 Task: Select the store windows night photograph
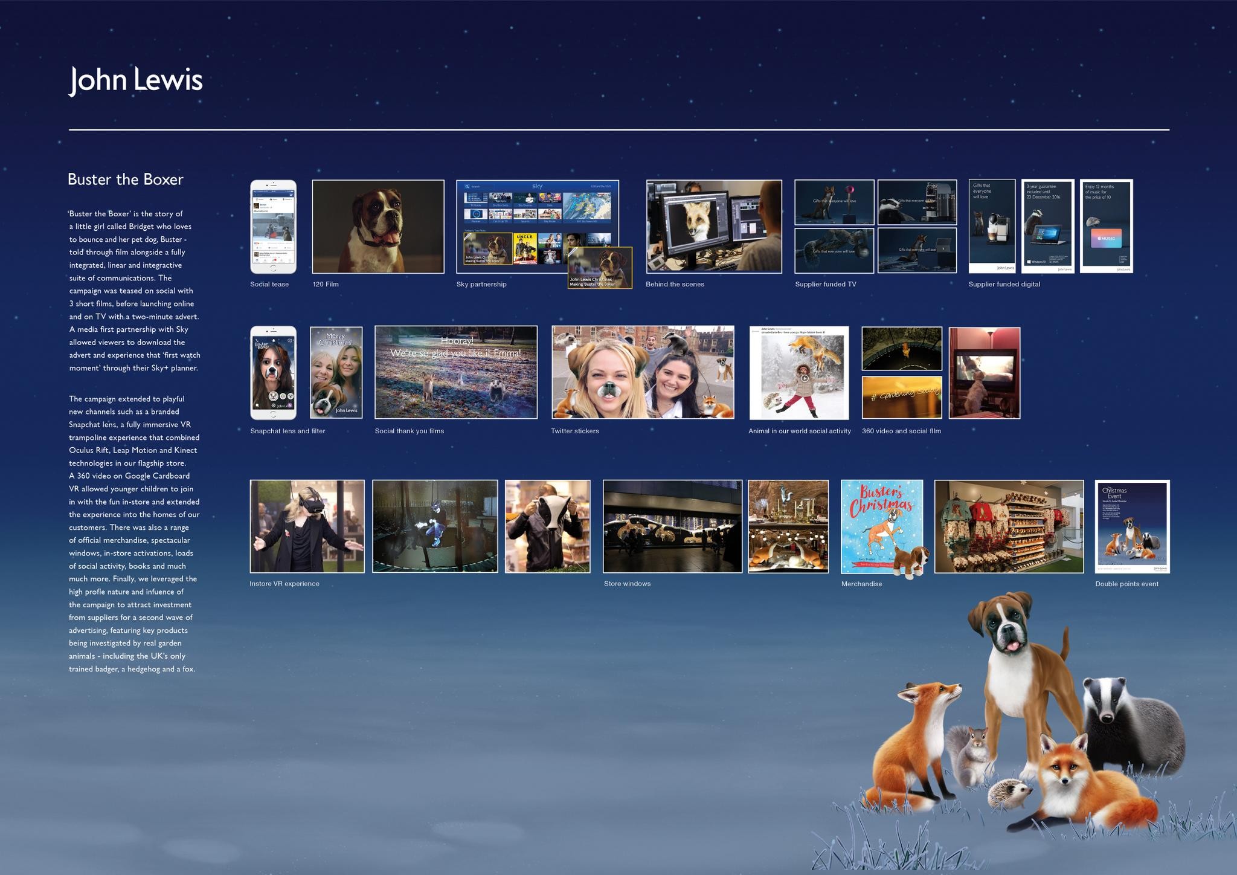point(672,526)
